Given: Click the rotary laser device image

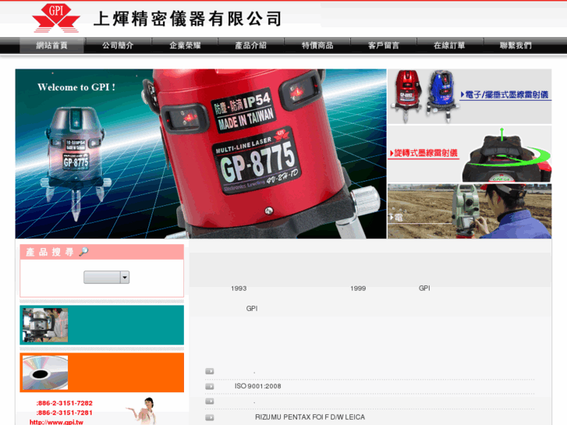Looking at the screenshot, I should tap(506, 155).
